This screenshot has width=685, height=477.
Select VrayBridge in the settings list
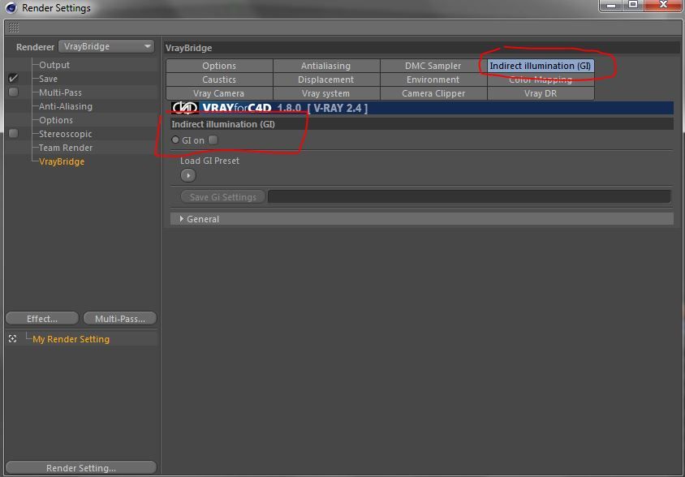pos(62,161)
